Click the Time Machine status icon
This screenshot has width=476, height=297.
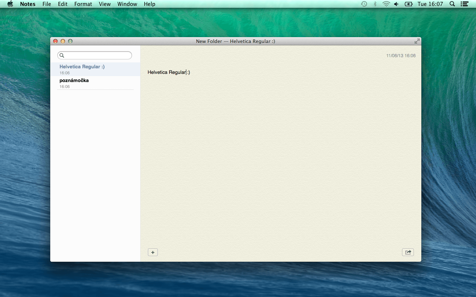[x=364, y=4]
